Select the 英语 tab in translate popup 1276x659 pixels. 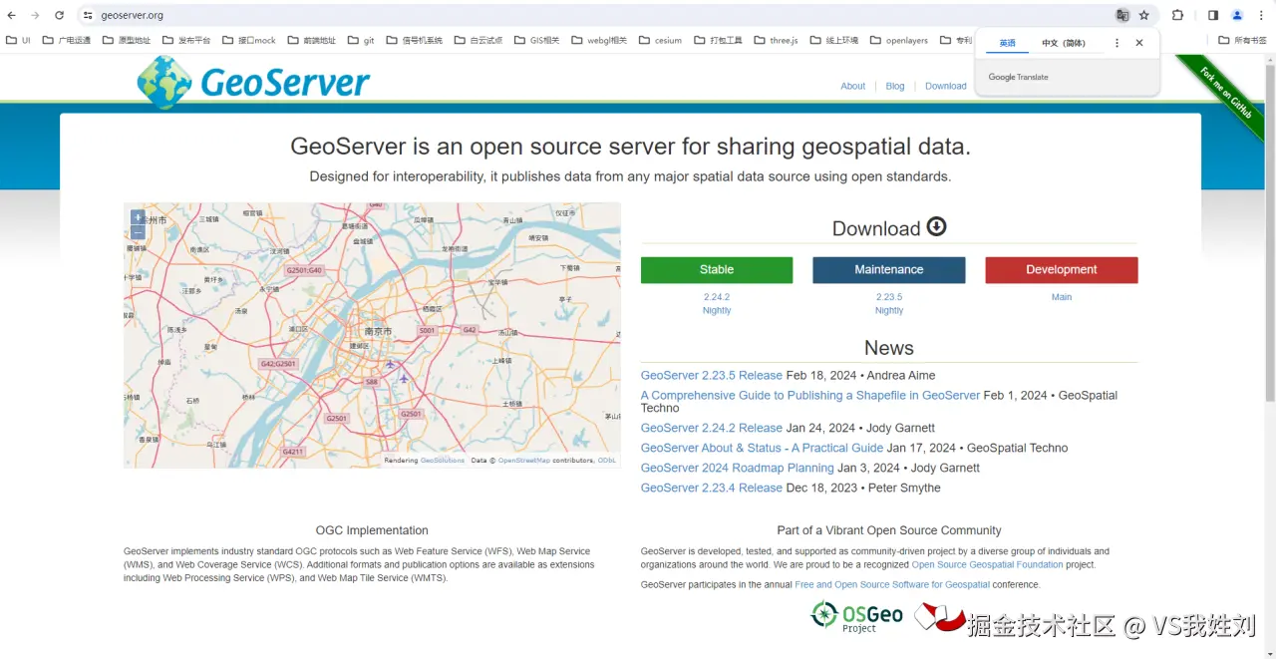pos(1008,43)
